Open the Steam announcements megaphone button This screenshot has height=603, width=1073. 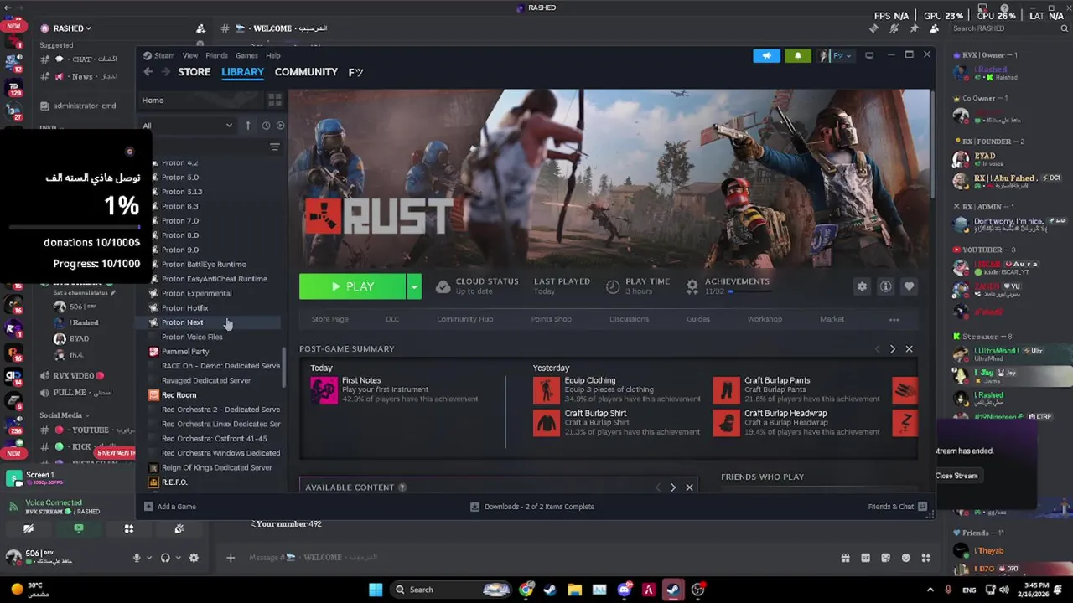[766, 55]
